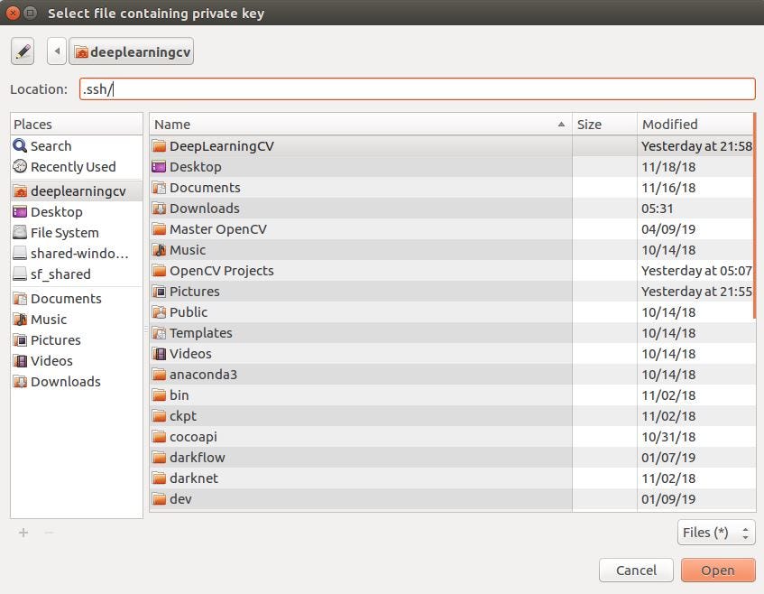Open the Downloads shortcut in Places
764x594 pixels.
pos(63,381)
